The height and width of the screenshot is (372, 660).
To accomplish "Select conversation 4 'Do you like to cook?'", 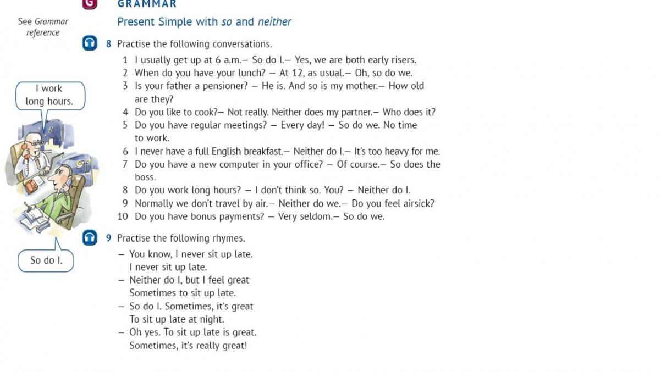I will coord(285,112).
